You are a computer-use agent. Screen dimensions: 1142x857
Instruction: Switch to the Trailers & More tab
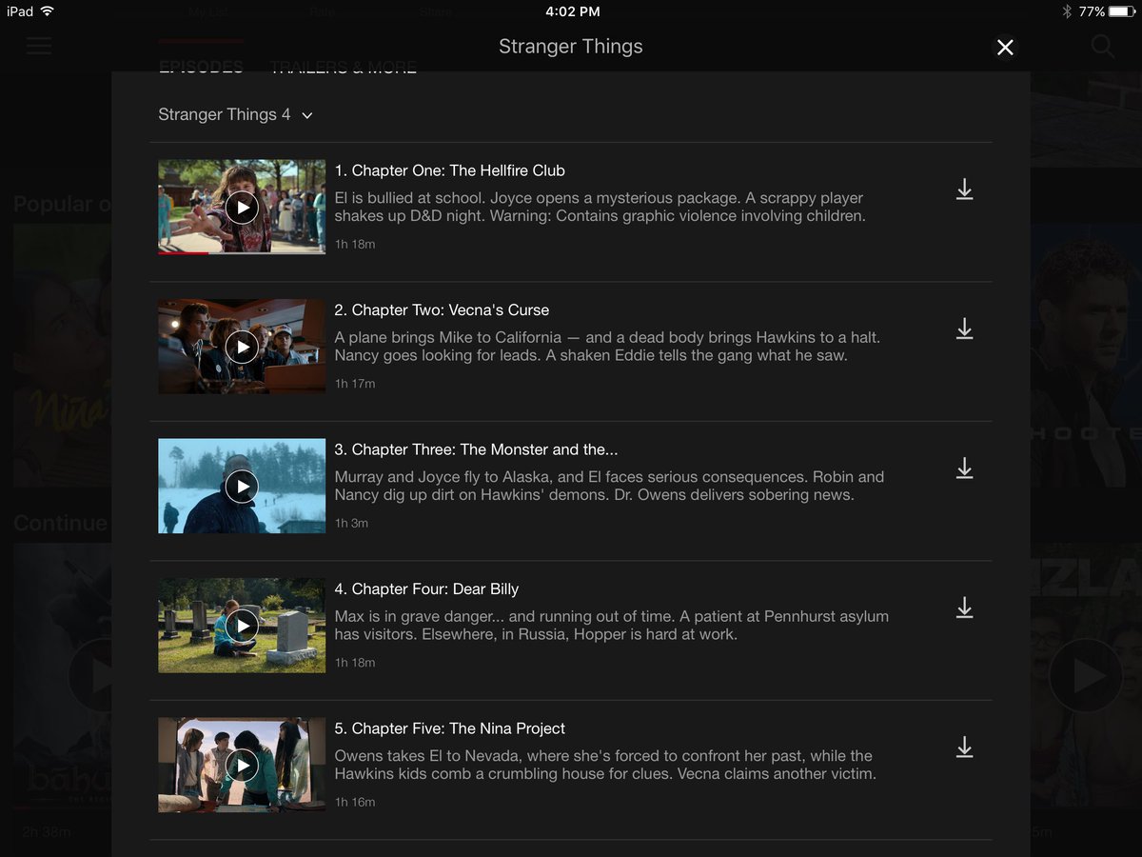click(343, 67)
